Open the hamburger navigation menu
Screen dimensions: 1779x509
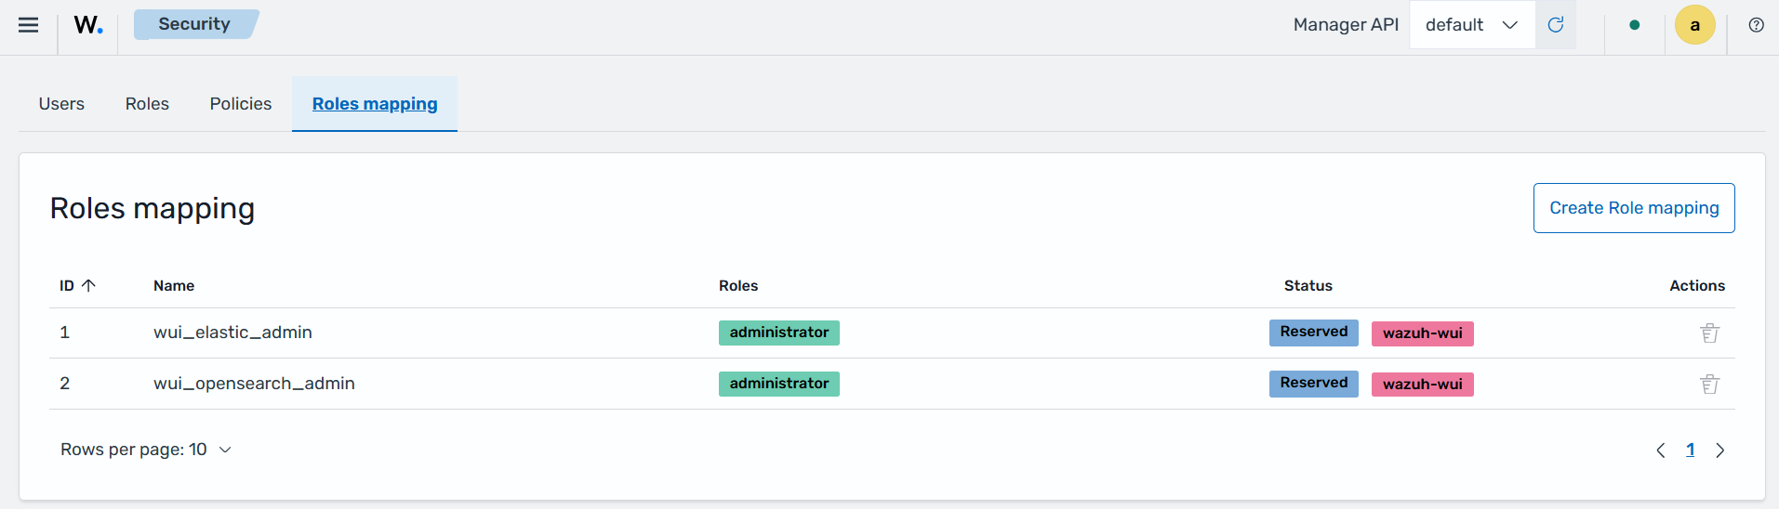(29, 25)
